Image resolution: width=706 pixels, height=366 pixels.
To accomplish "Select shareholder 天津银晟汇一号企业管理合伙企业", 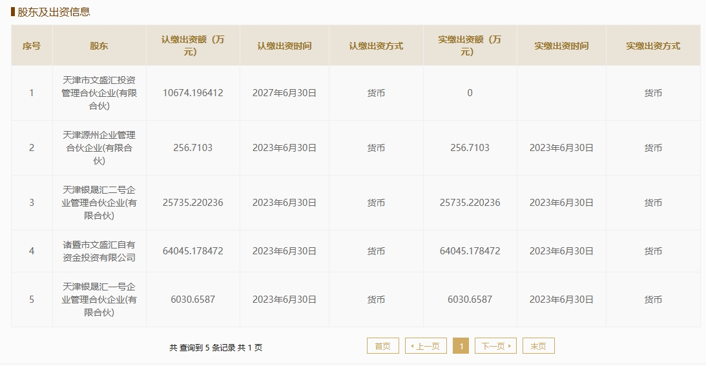I will click(99, 300).
